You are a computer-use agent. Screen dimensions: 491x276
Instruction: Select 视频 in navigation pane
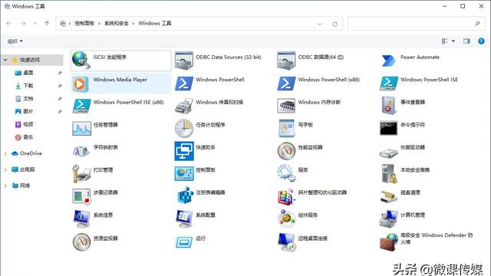tap(28, 124)
